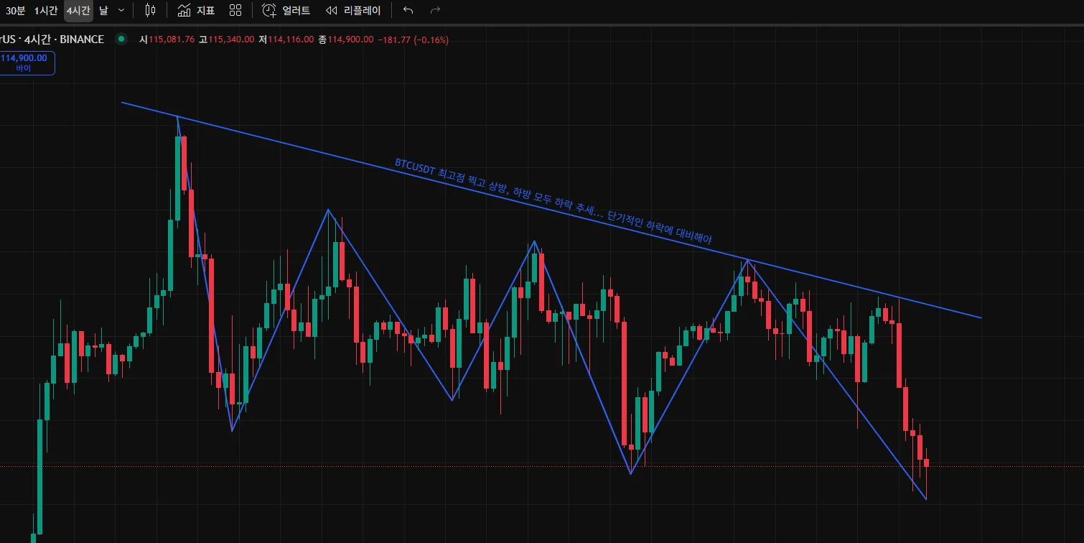Click the low value 114,116.00
The height and width of the screenshot is (543, 1084).
pyautogui.click(x=290, y=40)
